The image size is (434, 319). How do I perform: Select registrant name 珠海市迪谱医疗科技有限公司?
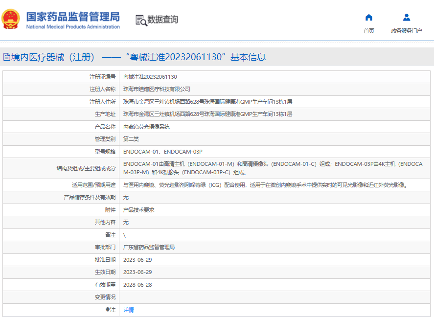[157, 89]
